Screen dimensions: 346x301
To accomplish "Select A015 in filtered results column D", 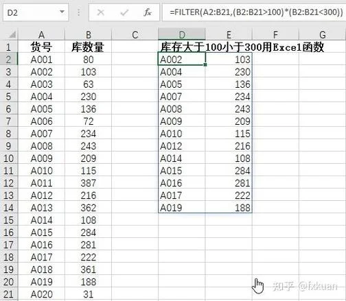I will (x=182, y=171).
